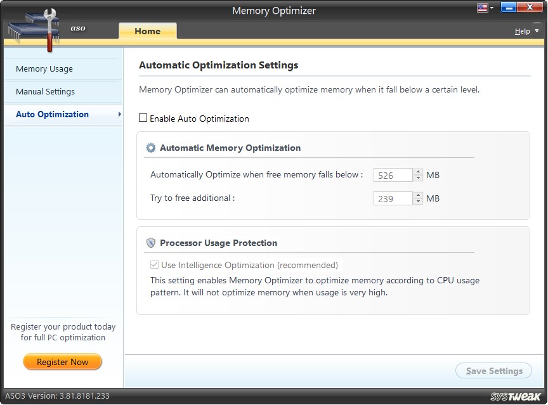This screenshot has width=548, height=405.
Task: Increase the free memory threshold with the up stepper
Action: pyautogui.click(x=418, y=172)
